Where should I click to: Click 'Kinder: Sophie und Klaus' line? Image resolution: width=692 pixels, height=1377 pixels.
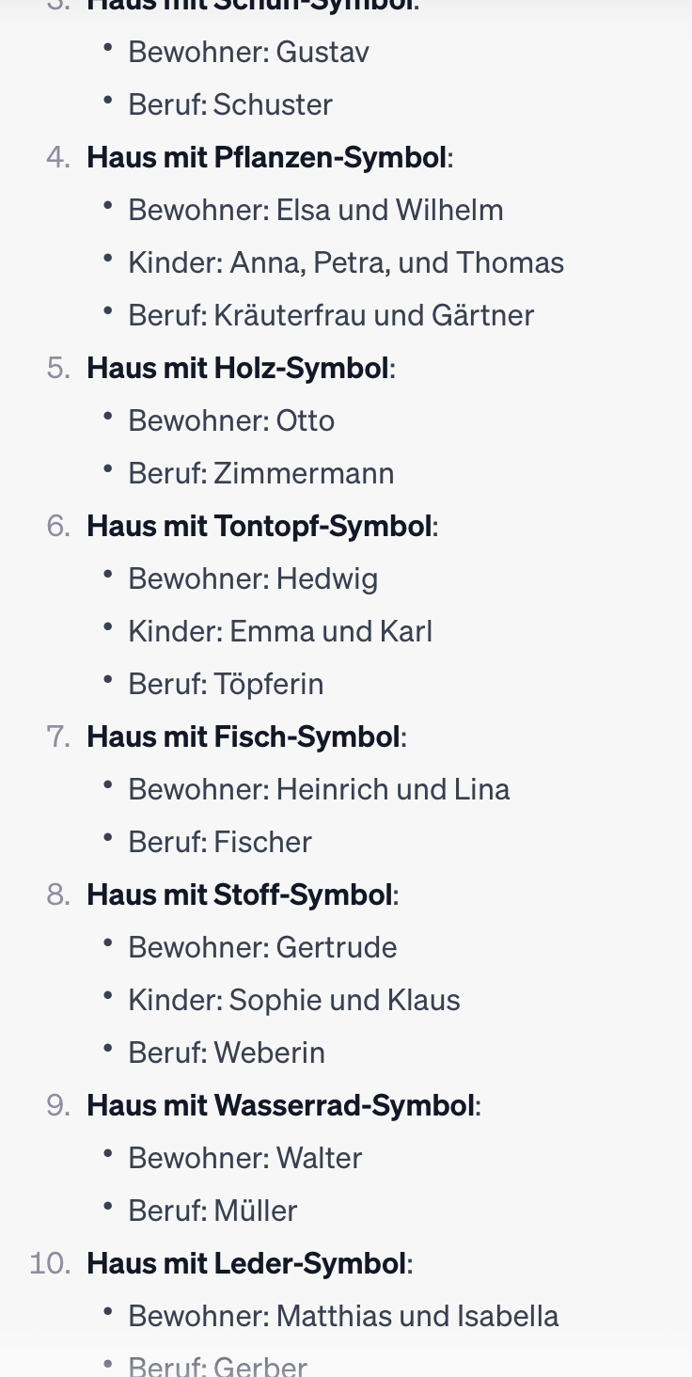[294, 1000]
